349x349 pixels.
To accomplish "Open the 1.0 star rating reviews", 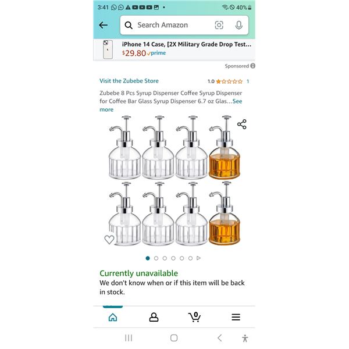I will pyautogui.click(x=228, y=81).
